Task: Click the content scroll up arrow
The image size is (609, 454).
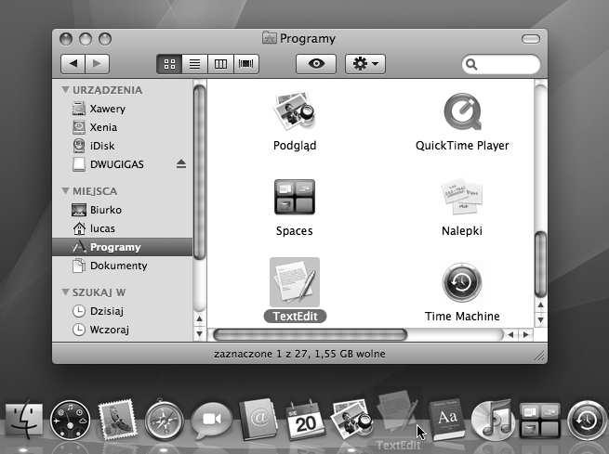Action: pyautogui.click(x=540, y=305)
